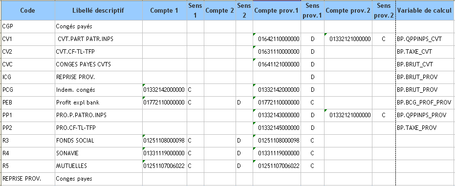Click the SONAVIE description cell
Screen dimensions: 455x186
pos(98,153)
